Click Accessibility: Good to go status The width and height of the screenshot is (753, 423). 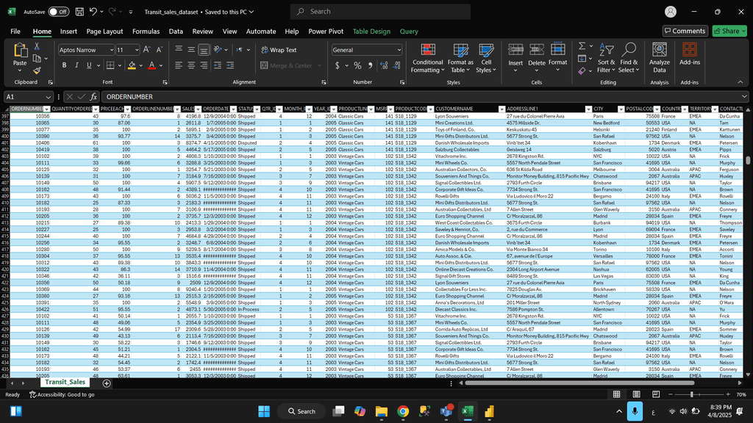tap(62, 394)
